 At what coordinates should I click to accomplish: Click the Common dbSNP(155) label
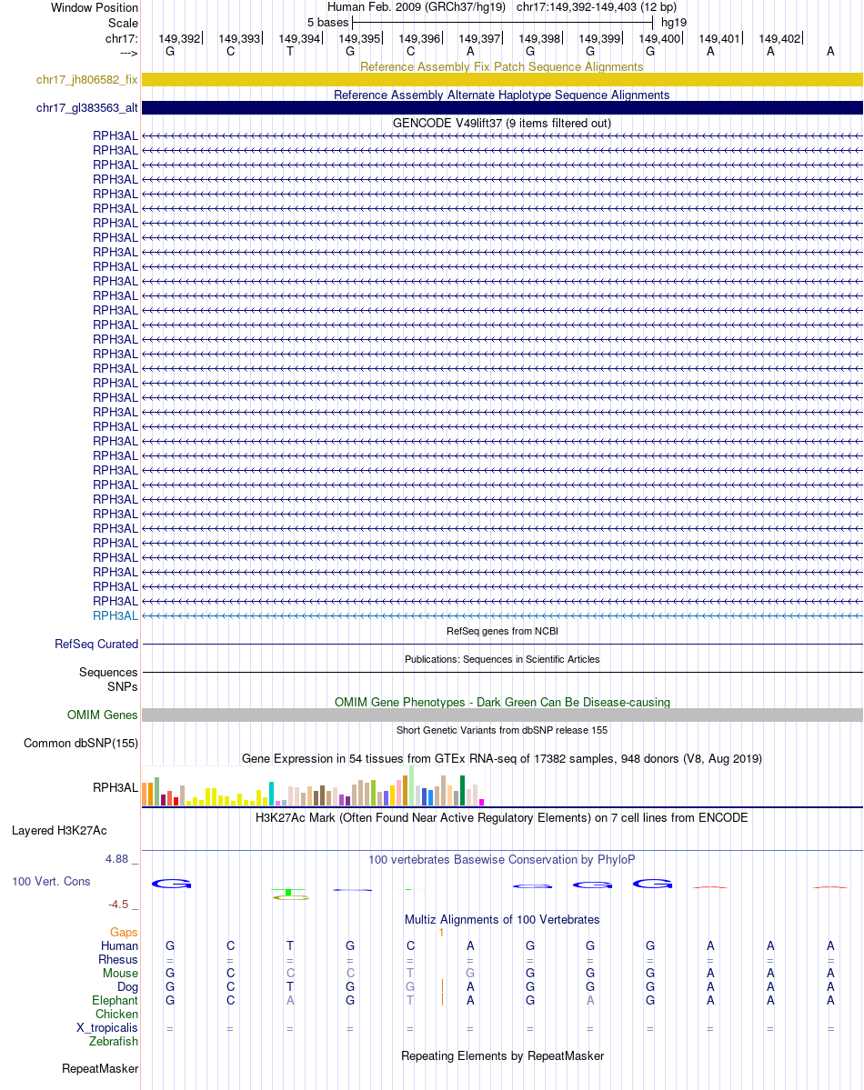pyautogui.click(x=81, y=743)
